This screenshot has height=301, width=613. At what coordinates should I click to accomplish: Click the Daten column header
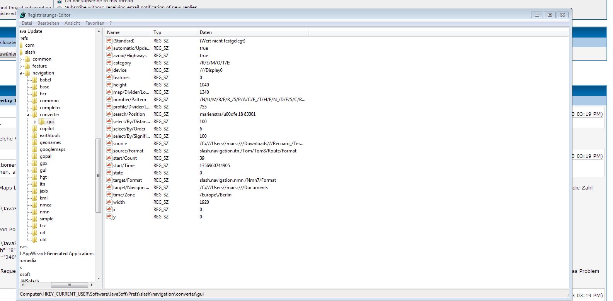click(x=206, y=32)
